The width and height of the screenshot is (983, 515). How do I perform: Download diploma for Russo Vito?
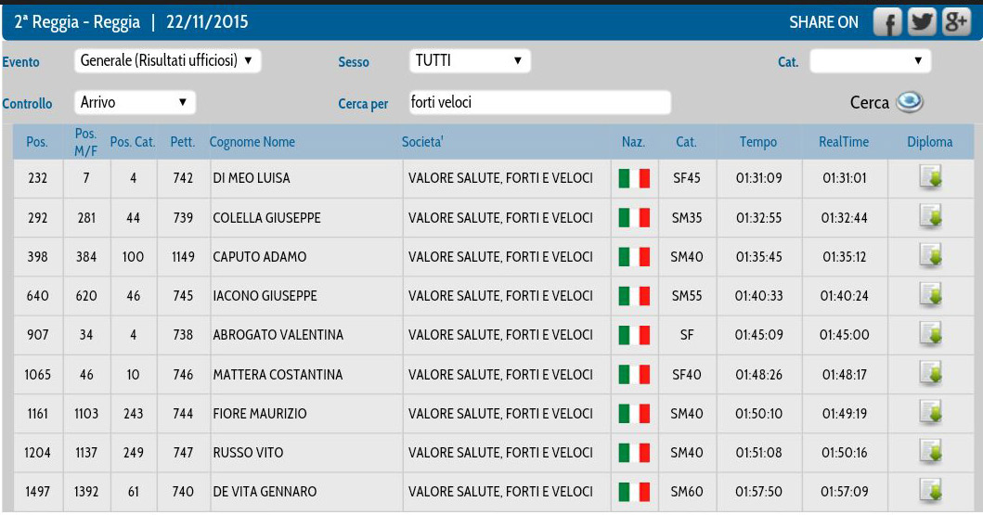pos(930,452)
